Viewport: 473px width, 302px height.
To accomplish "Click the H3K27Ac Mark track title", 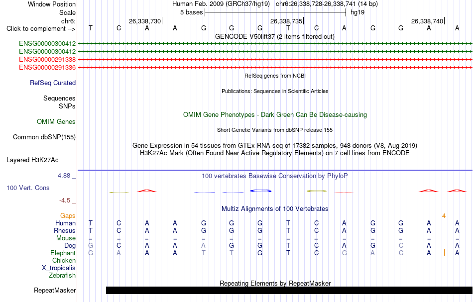I will [x=275, y=153].
